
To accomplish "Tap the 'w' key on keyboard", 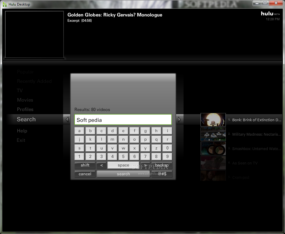I will (x=123, y=148).
